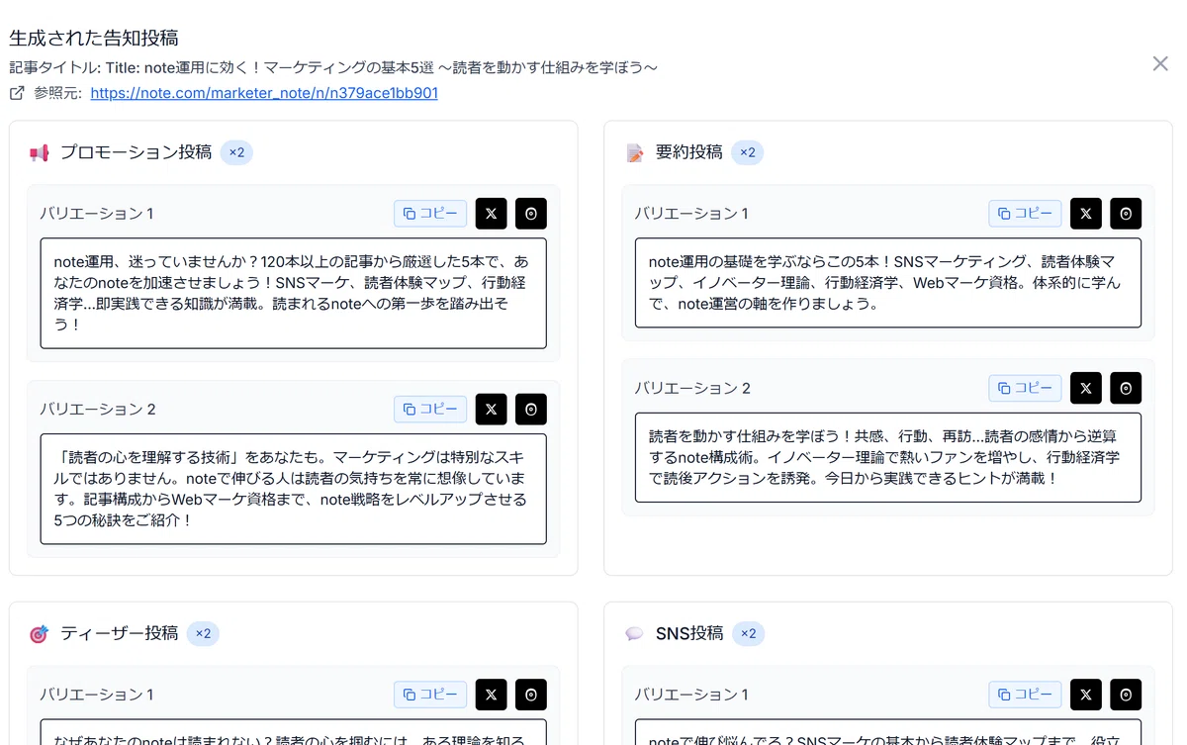The width and height of the screenshot is (1187, 745).
Task: Share プロモーション投稿 バリエーション 1 on Threads
Action: pos(531,214)
